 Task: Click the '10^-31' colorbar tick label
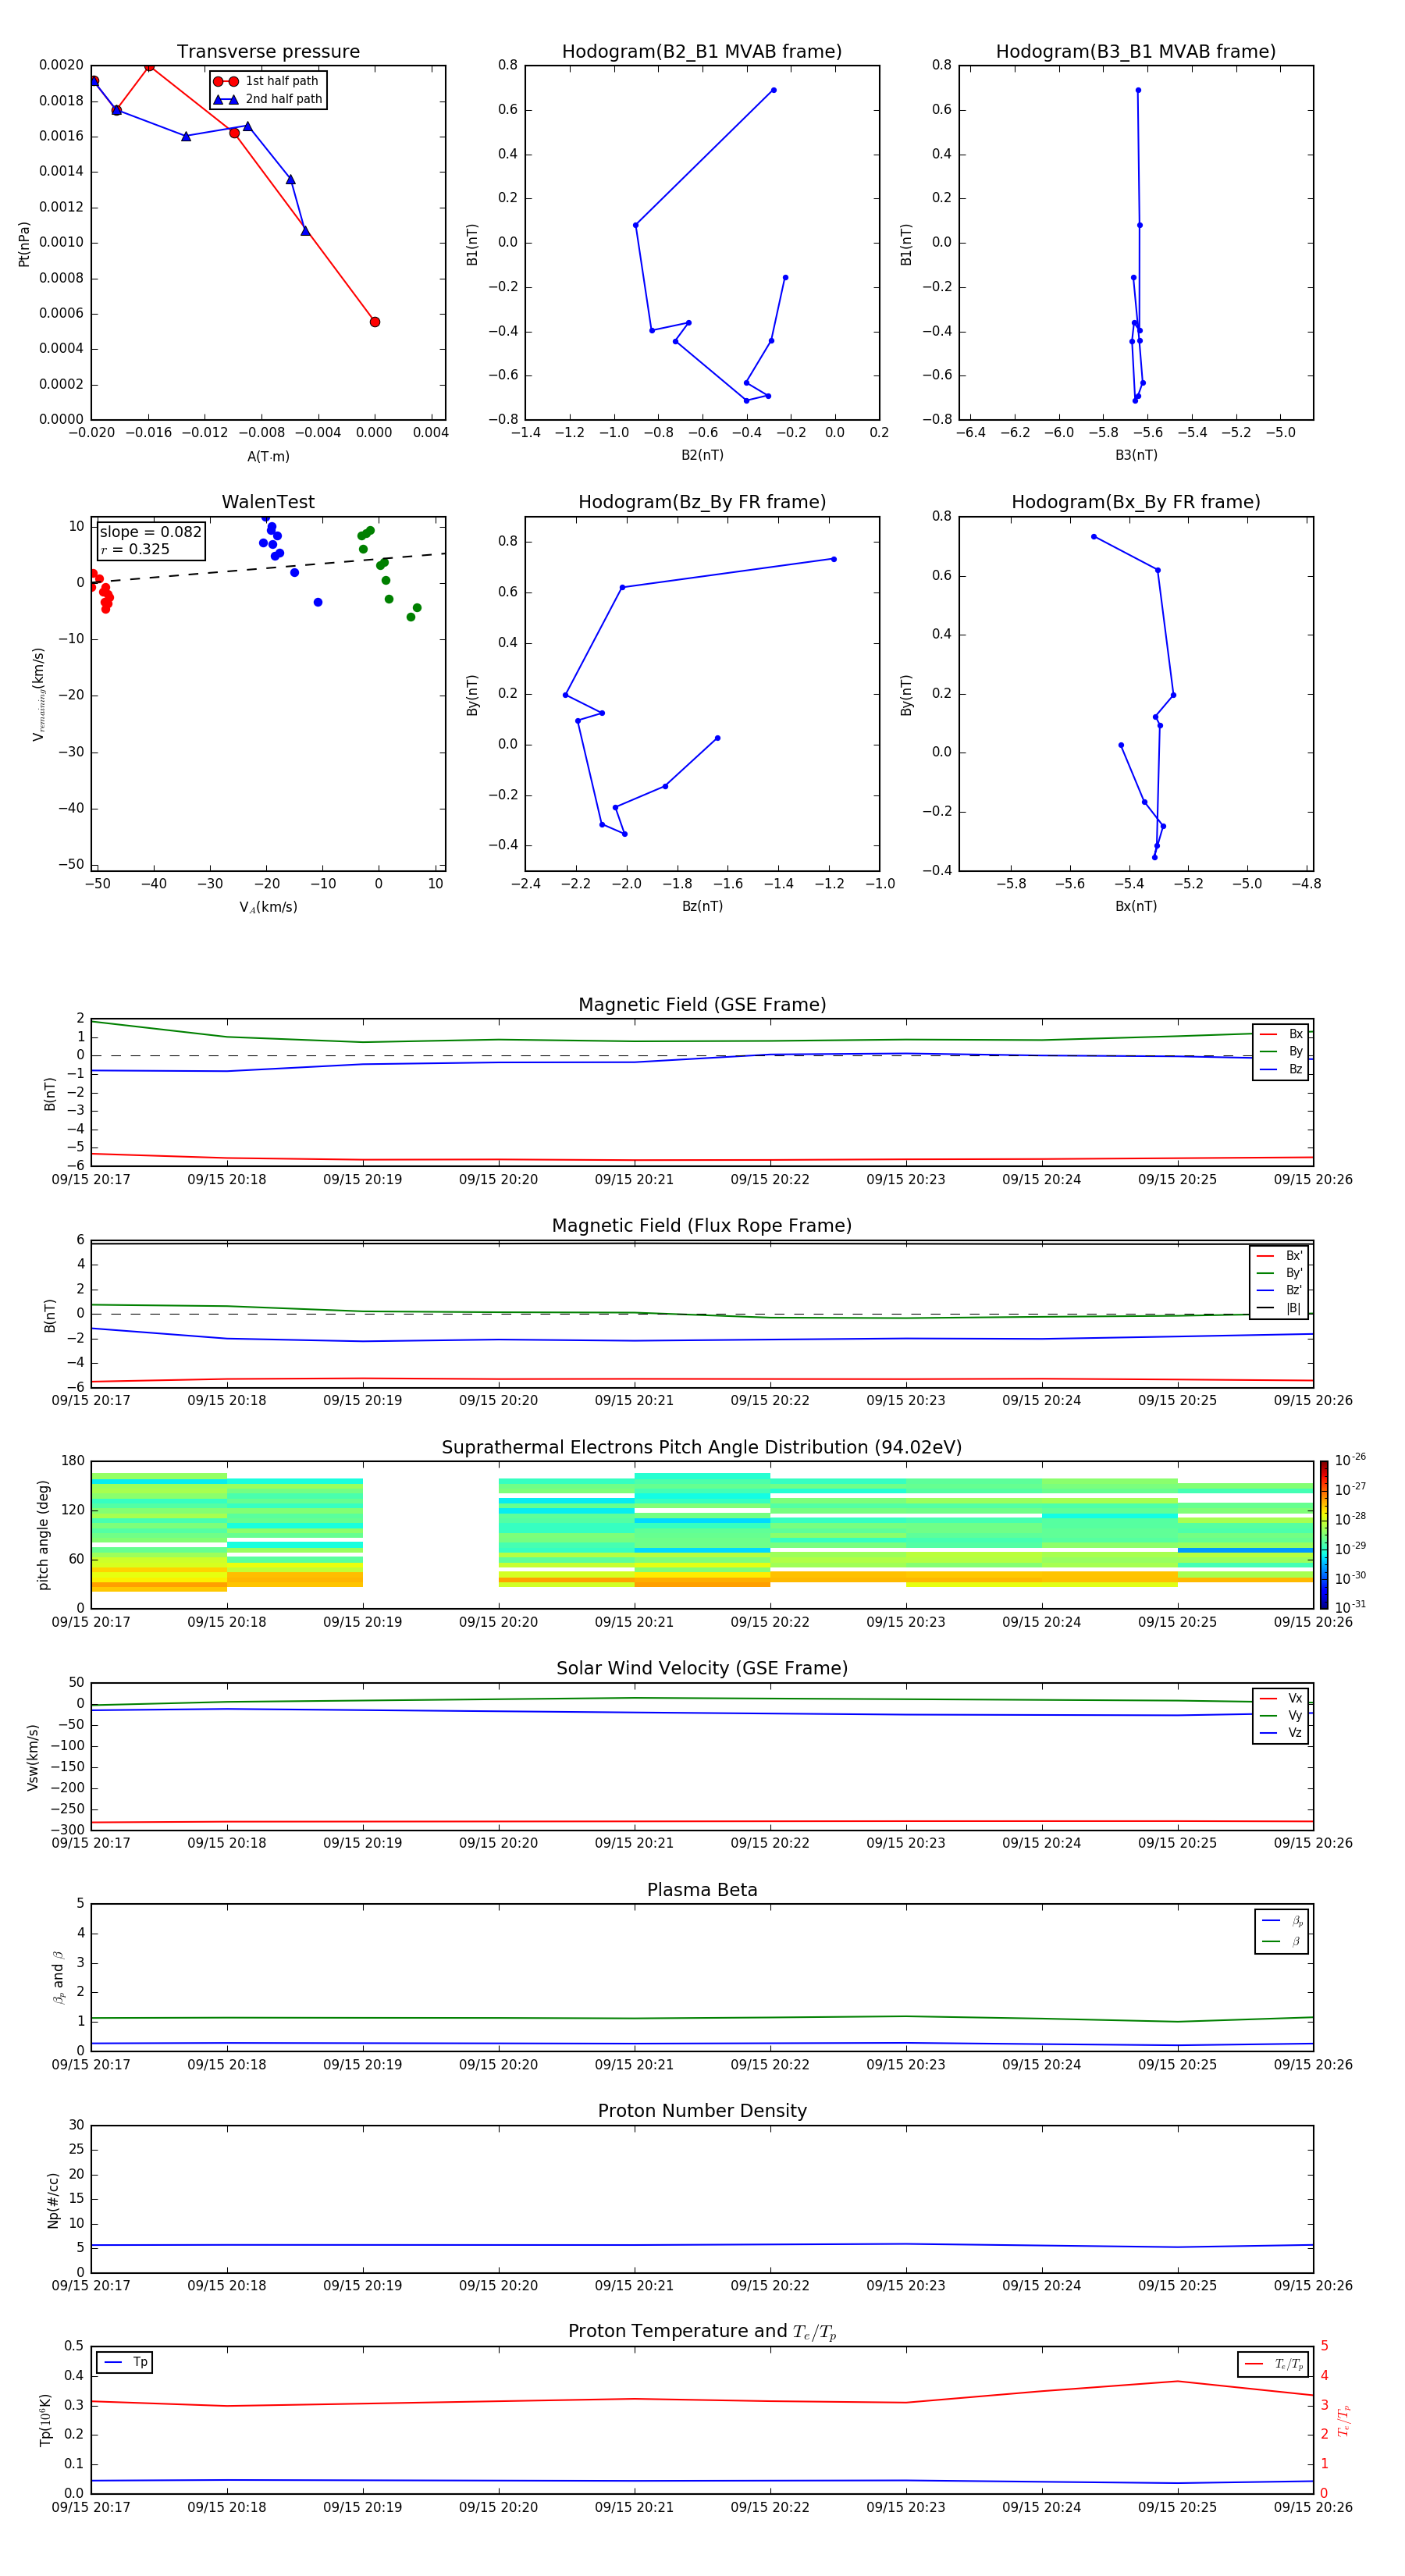pyautogui.click(x=1350, y=1607)
